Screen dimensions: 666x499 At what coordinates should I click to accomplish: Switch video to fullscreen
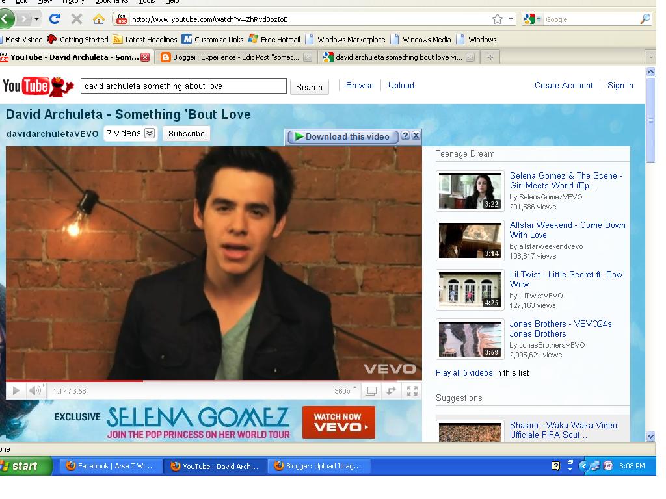pos(412,390)
